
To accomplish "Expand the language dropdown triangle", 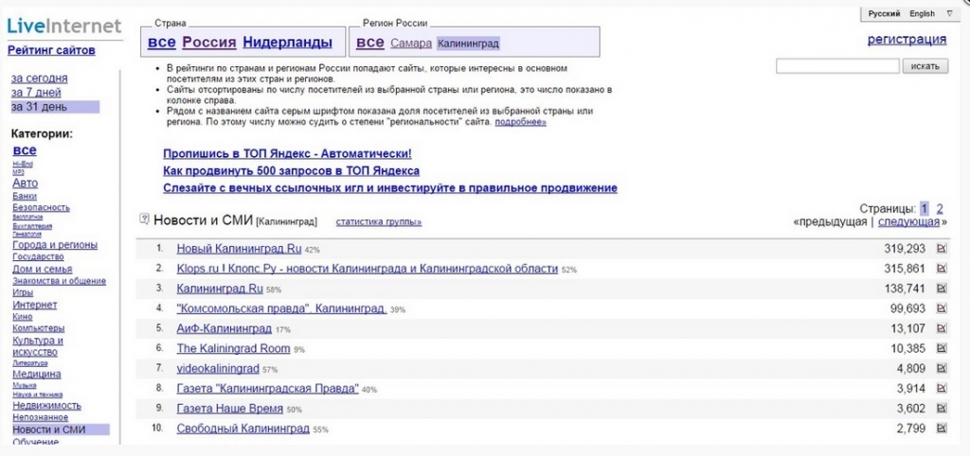I will point(950,13).
